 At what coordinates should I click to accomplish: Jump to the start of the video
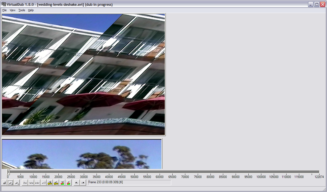(25, 183)
